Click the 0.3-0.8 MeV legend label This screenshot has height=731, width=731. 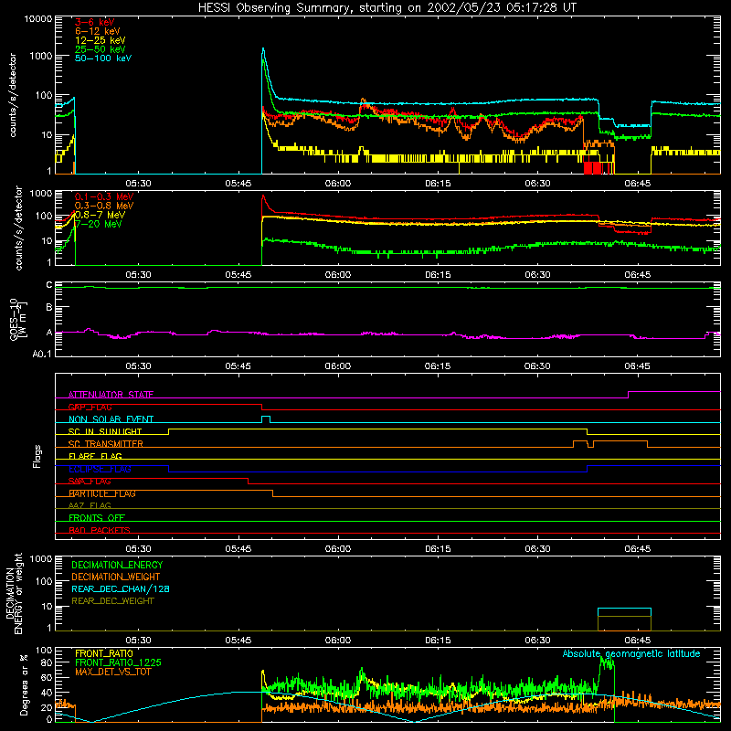[x=104, y=206]
